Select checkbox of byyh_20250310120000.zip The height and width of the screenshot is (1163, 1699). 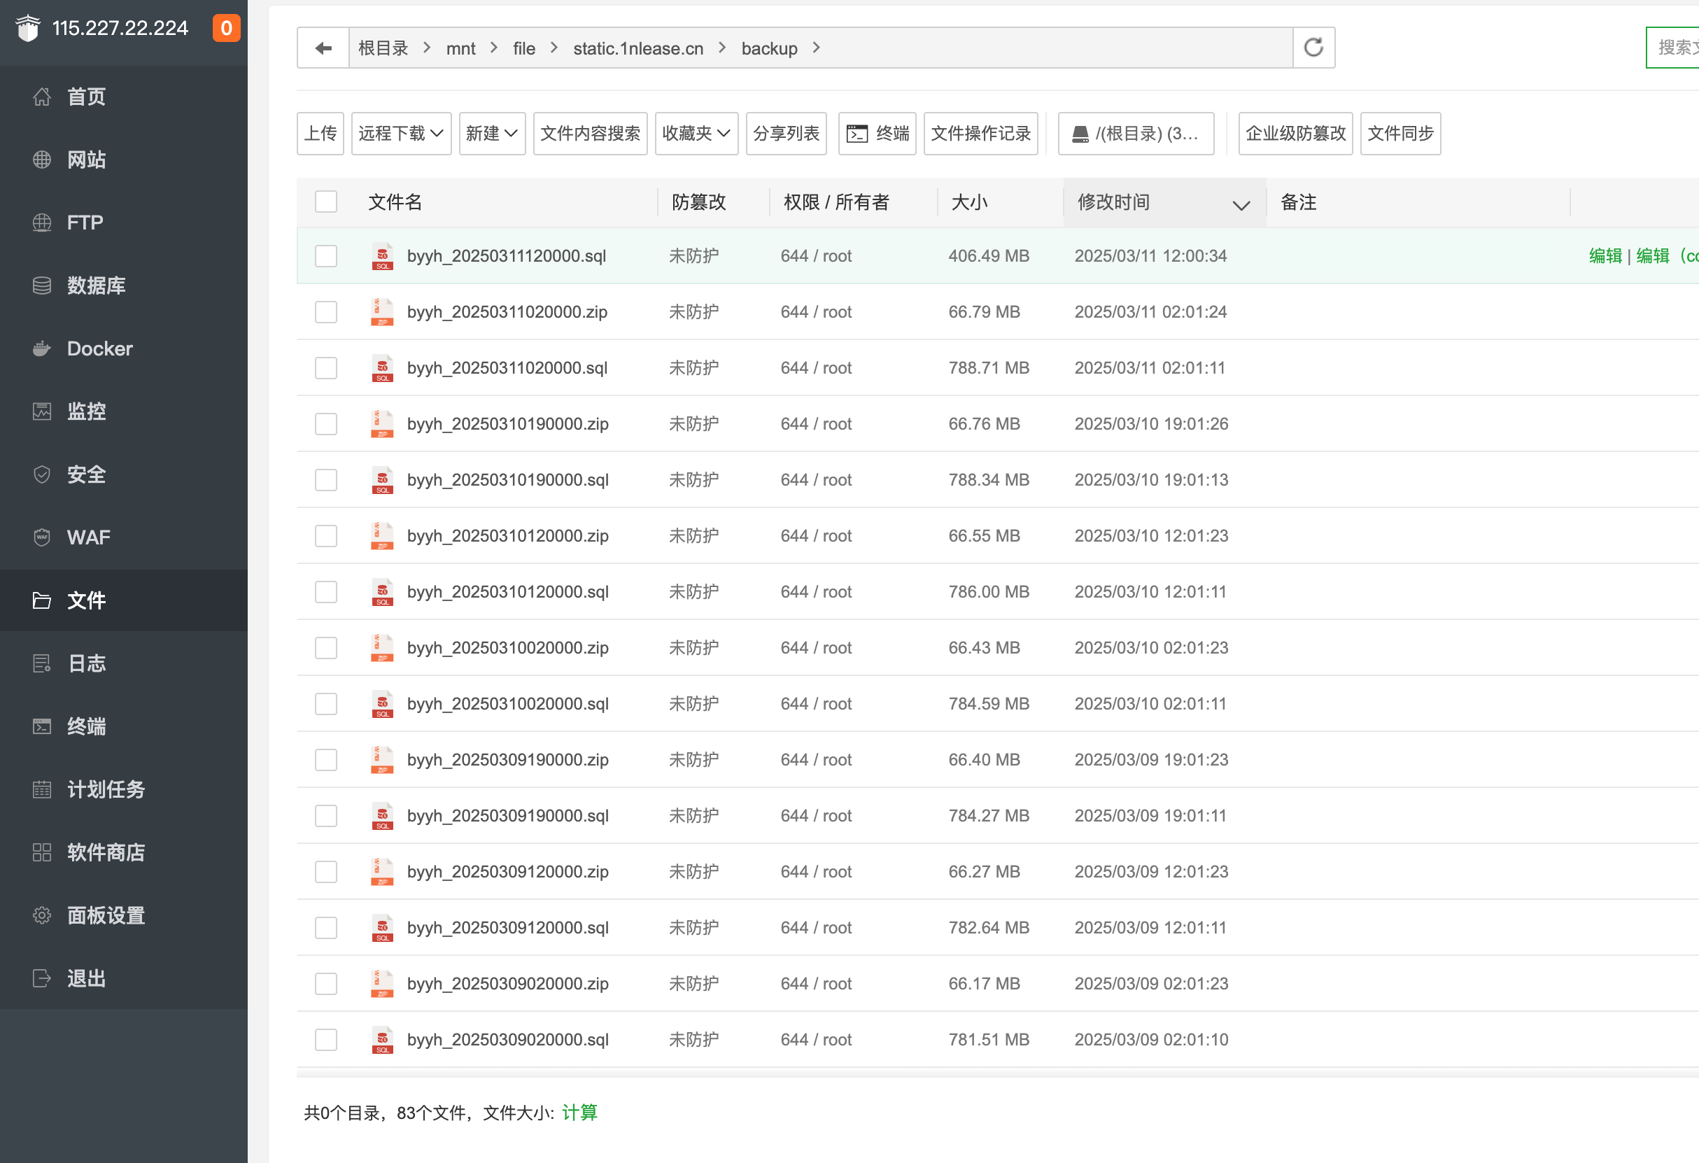click(326, 536)
